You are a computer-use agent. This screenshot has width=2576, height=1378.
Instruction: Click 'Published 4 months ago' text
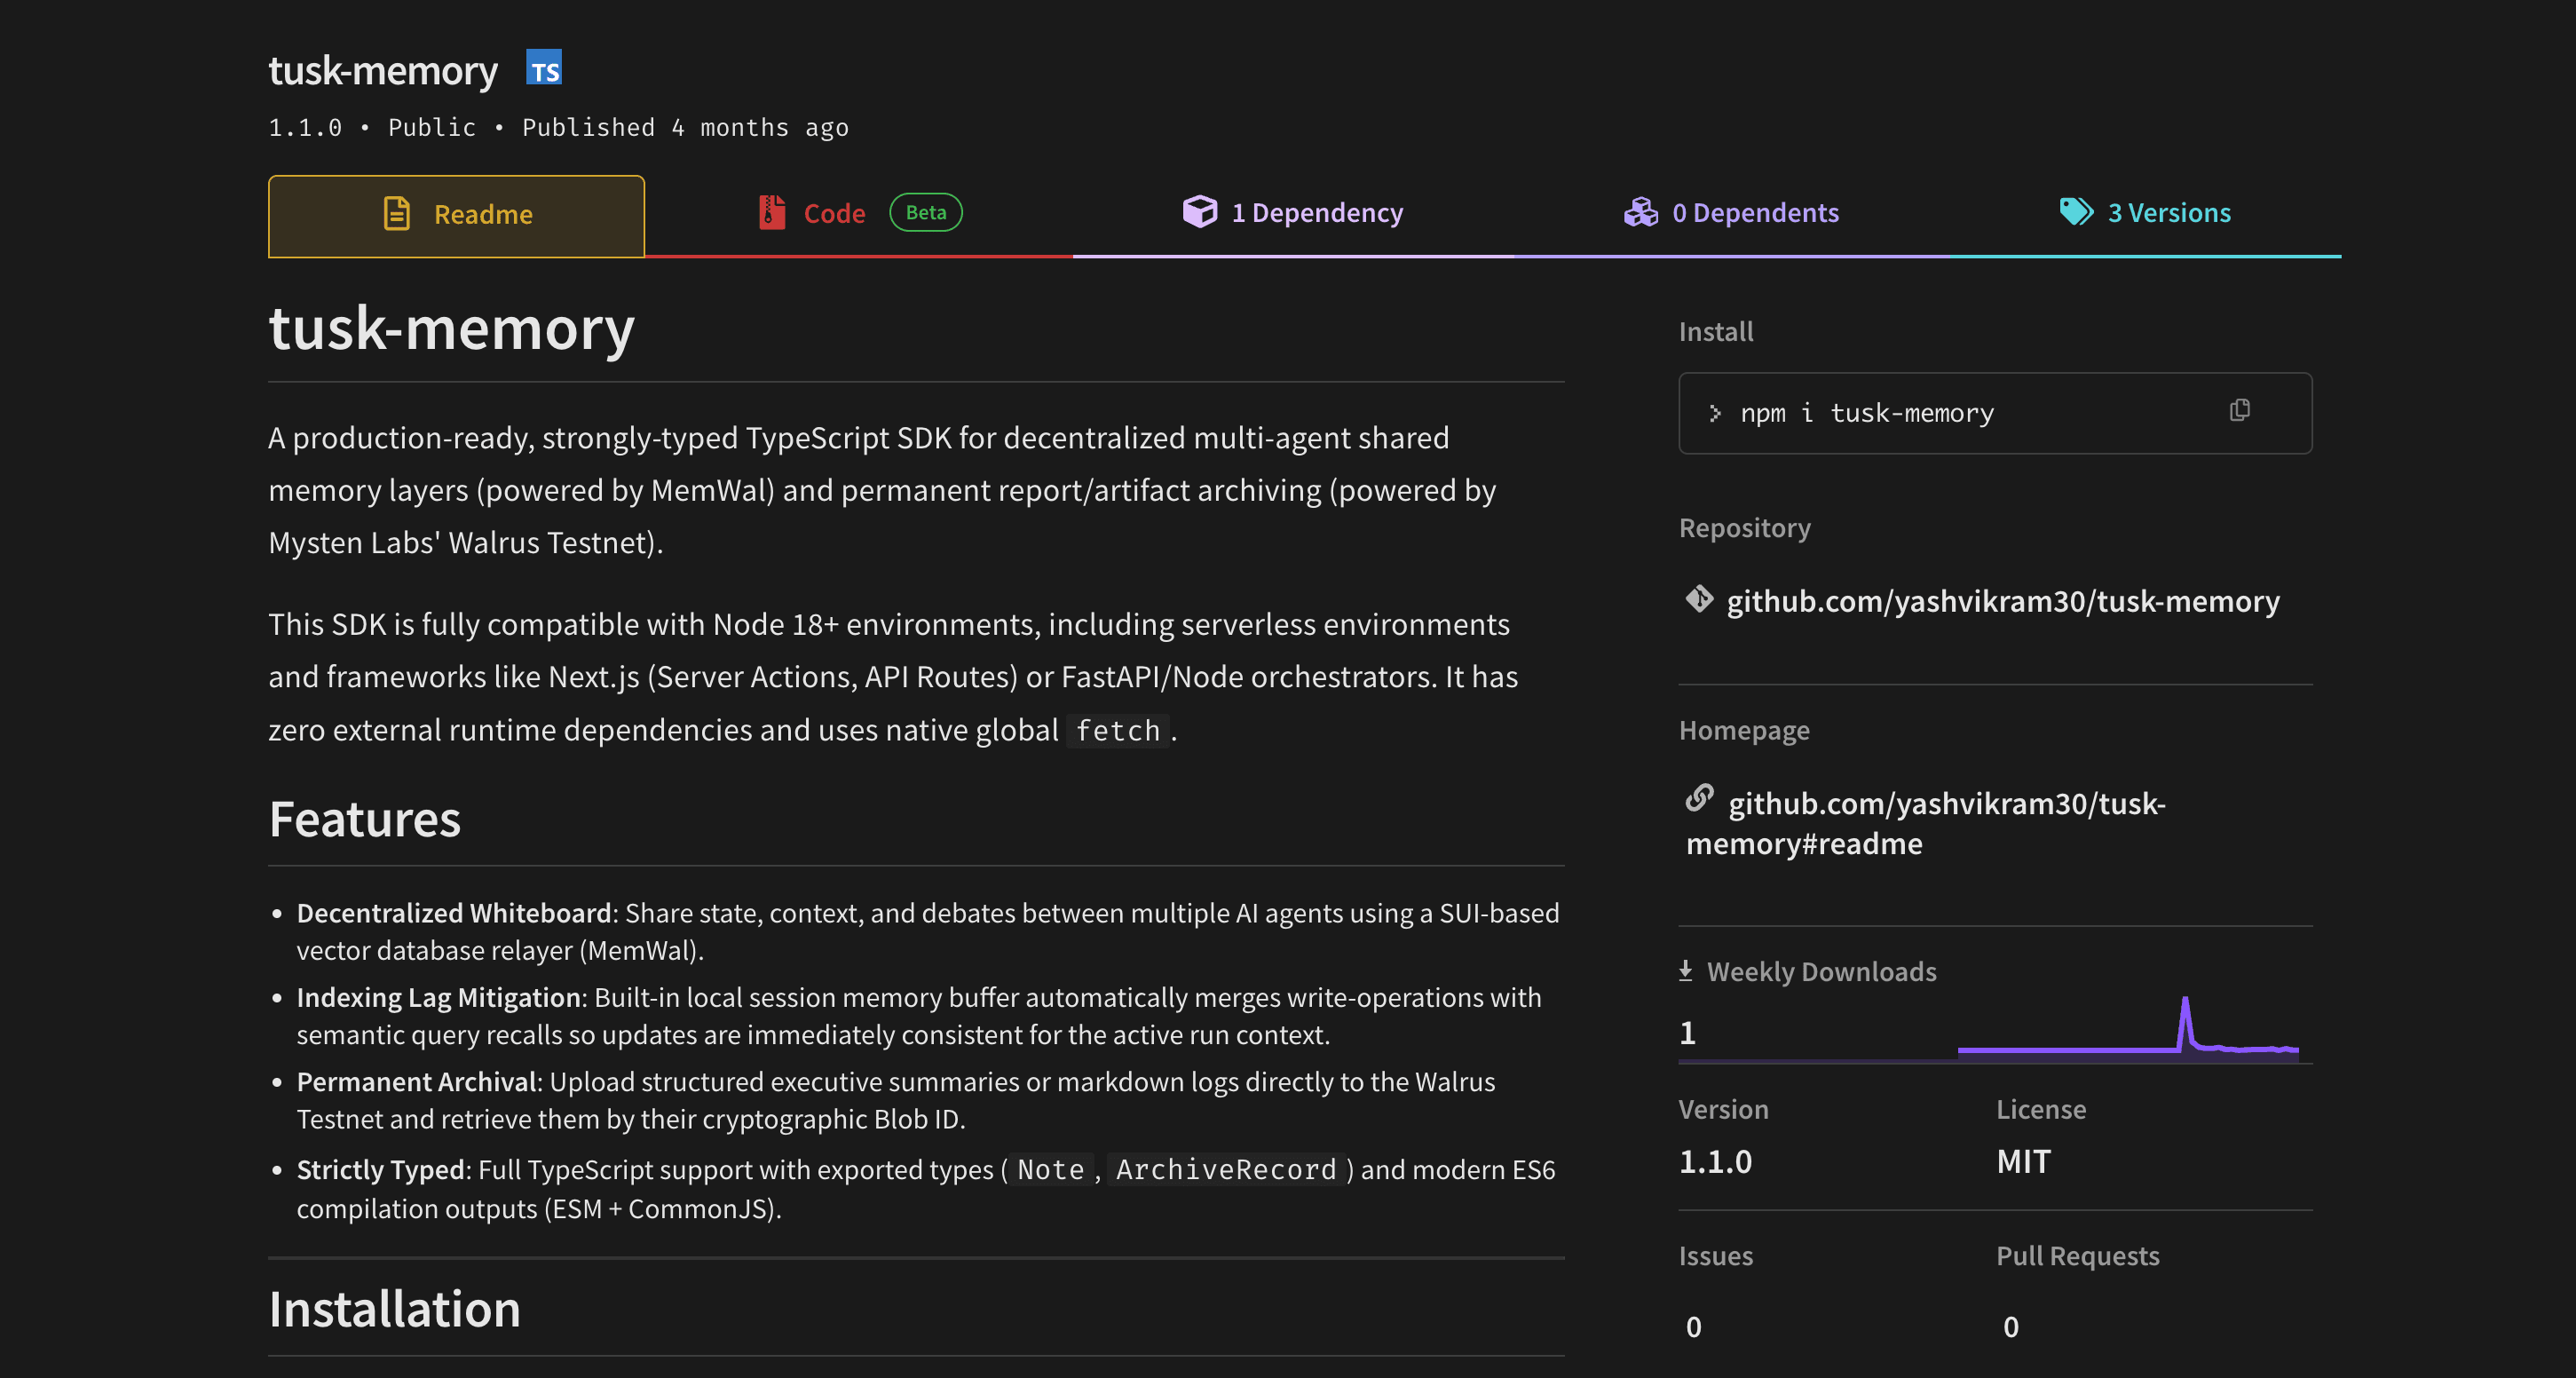[685, 127]
